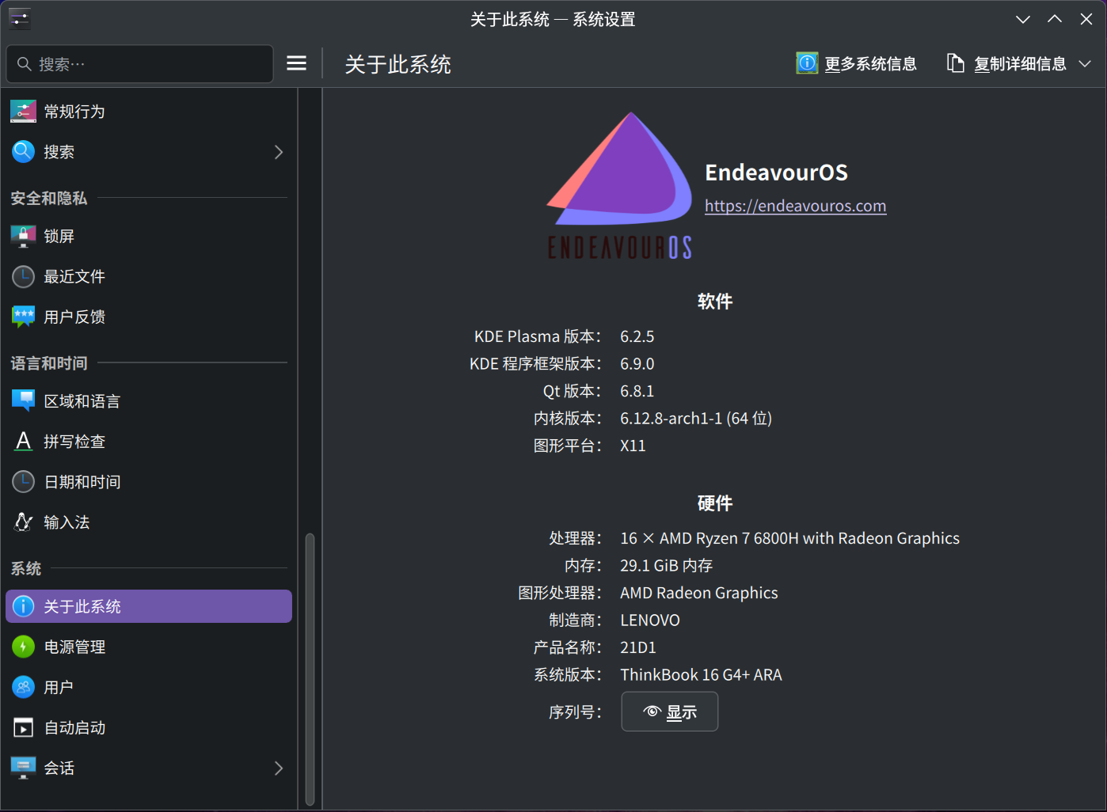Image resolution: width=1107 pixels, height=812 pixels.
Task: Click the 锁屏 lock screen icon
Action: tap(23, 236)
